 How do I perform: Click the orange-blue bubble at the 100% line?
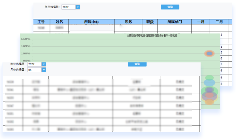tap(209, 53)
